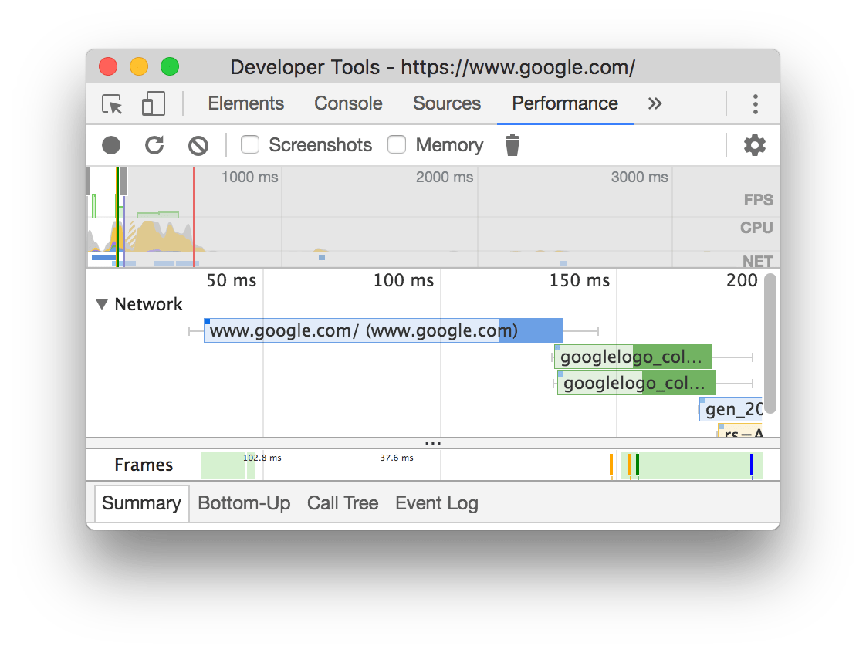
Task: Open the DevTools three-dot customization menu
Action: (x=755, y=103)
